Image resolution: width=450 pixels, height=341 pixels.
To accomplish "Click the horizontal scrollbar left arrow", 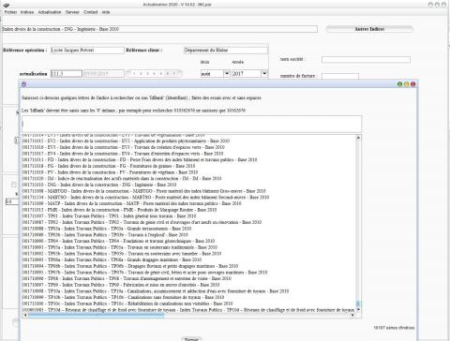I will pyautogui.click(x=25, y=315).
